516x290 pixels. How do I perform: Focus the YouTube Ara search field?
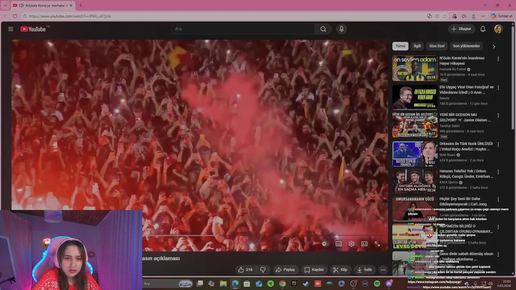point(243,29)
